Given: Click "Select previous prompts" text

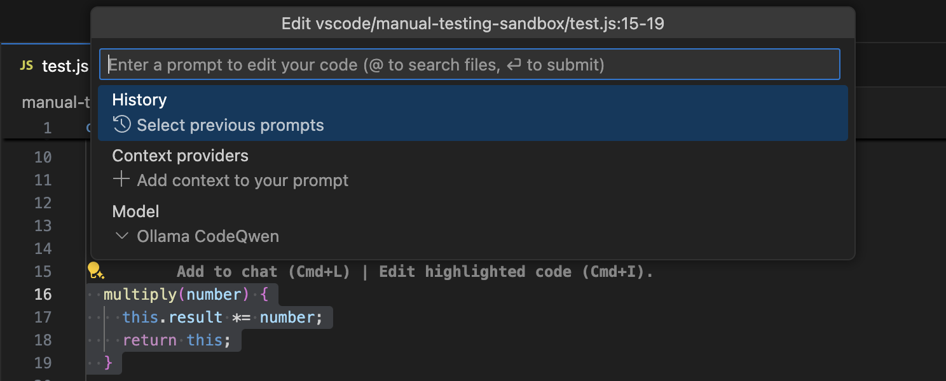Looking at the screenshot, I should [x=230, y=125].
